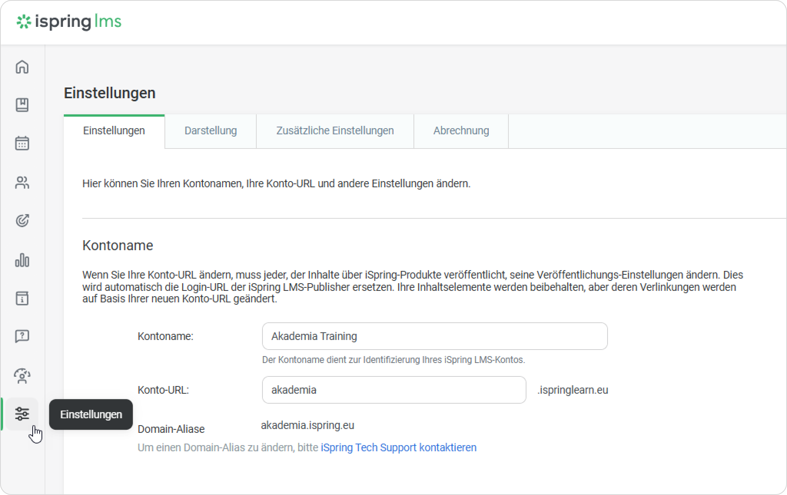Go to the Abrechnung tab
The height and width of the screenshot is (495, 787).
pos(461,131)
